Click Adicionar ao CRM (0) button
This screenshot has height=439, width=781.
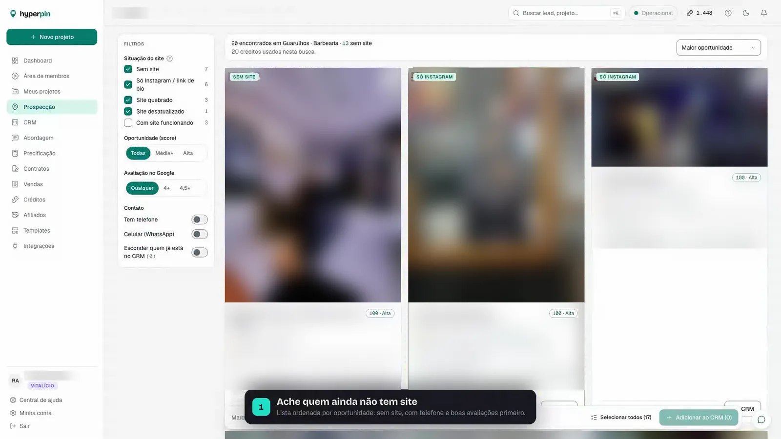pyautogui.click(x=699, y=418)
